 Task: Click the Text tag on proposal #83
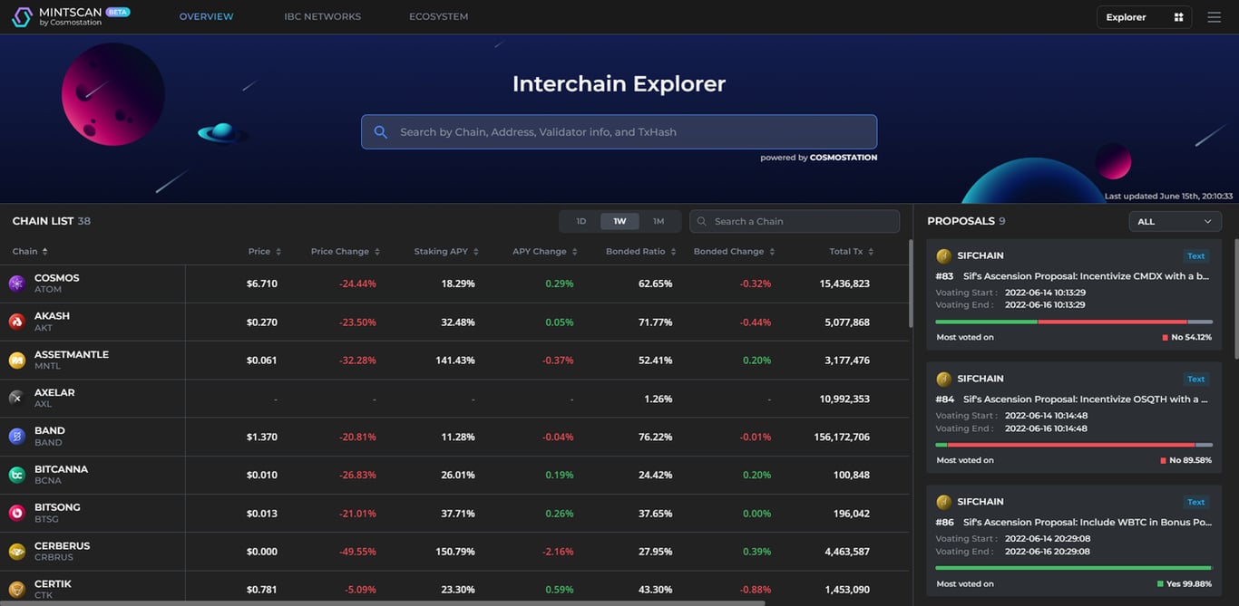coord(1196,256)
